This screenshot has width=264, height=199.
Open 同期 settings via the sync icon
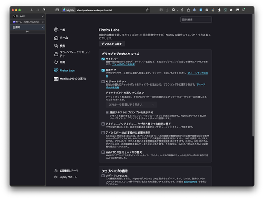coord(56,62)
